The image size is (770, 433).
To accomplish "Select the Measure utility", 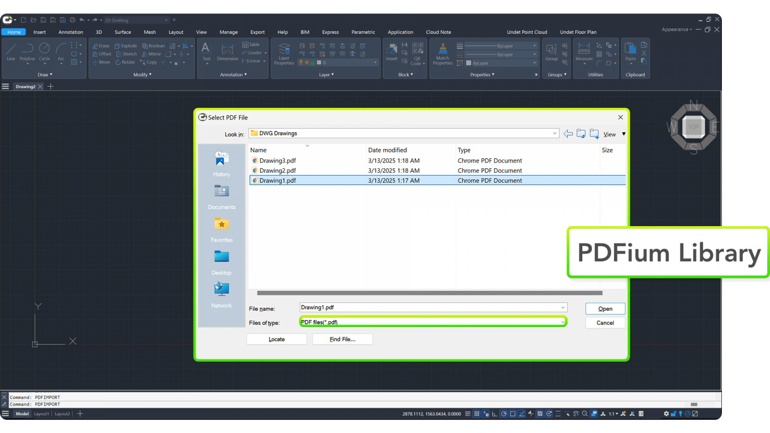I will pyautogui.click(x=584, y=52).
